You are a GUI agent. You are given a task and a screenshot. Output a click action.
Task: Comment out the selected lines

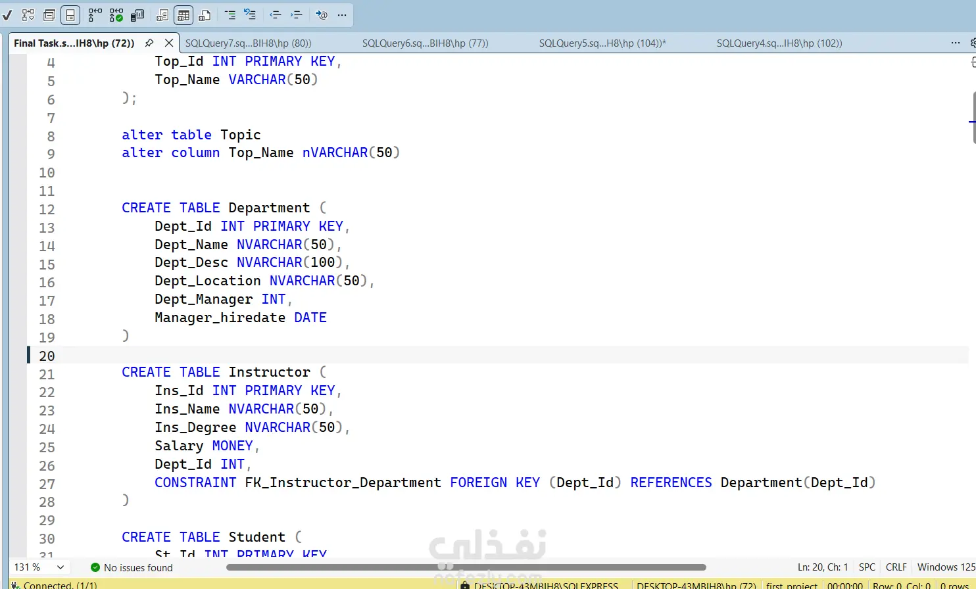[230, 14]
